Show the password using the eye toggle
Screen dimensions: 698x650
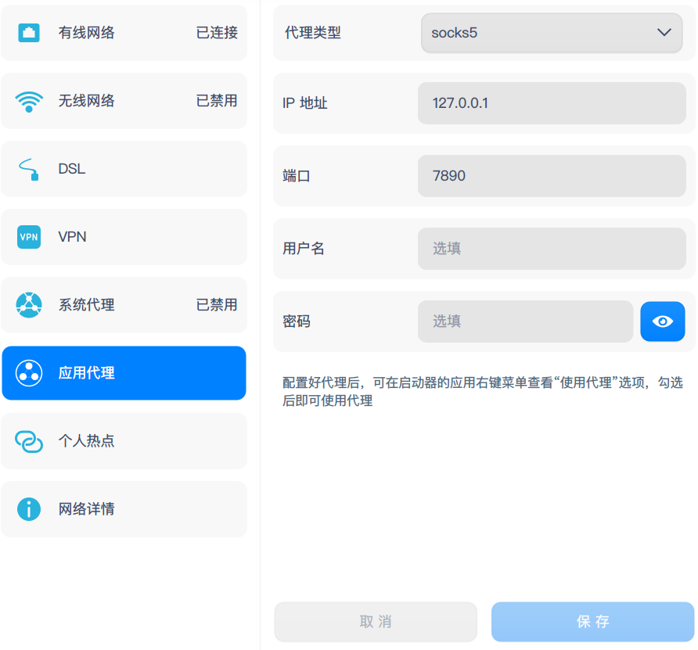(662, 321)
